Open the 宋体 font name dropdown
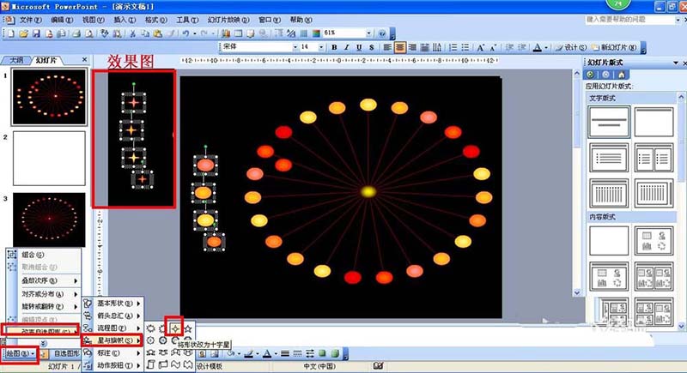Viewport: 687px width, 373px height. [x=295, y=47]
